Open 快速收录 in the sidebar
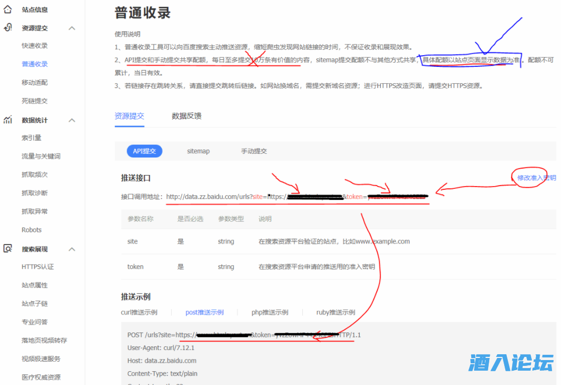The image size is (561, 385). 35,46
